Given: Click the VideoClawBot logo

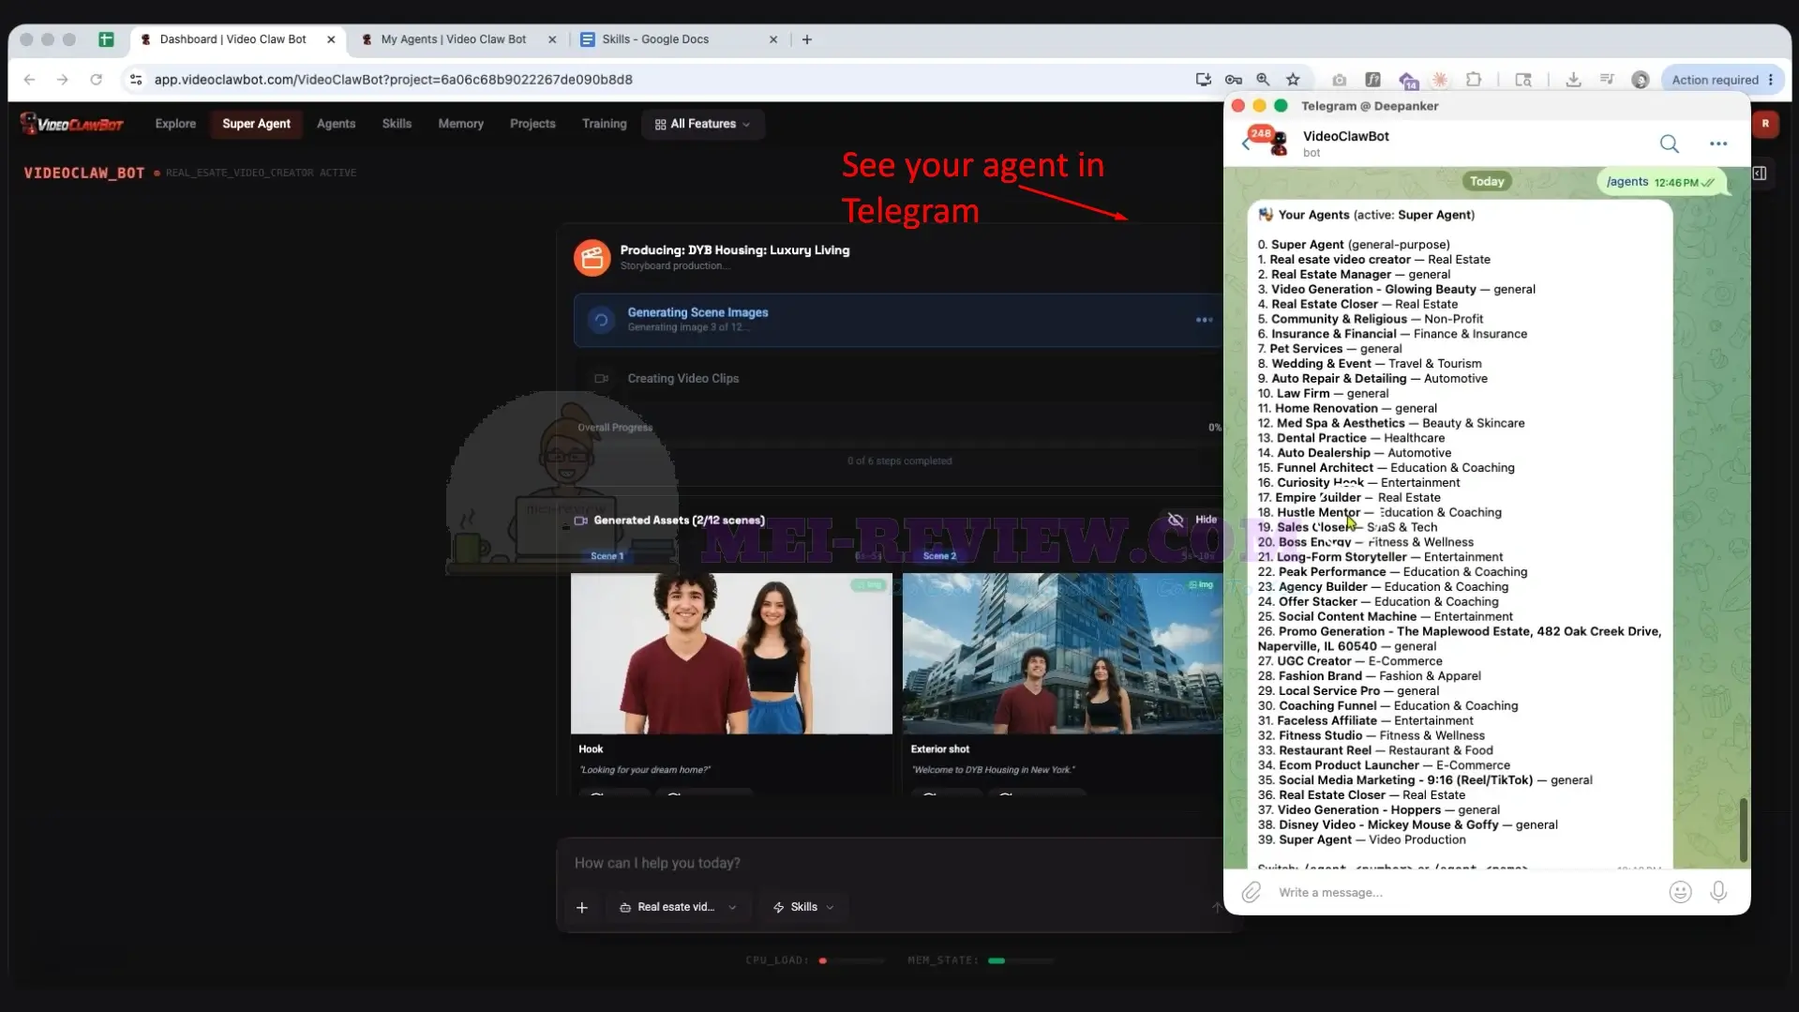Looking at the screenshot, I should tap(72, 124).
